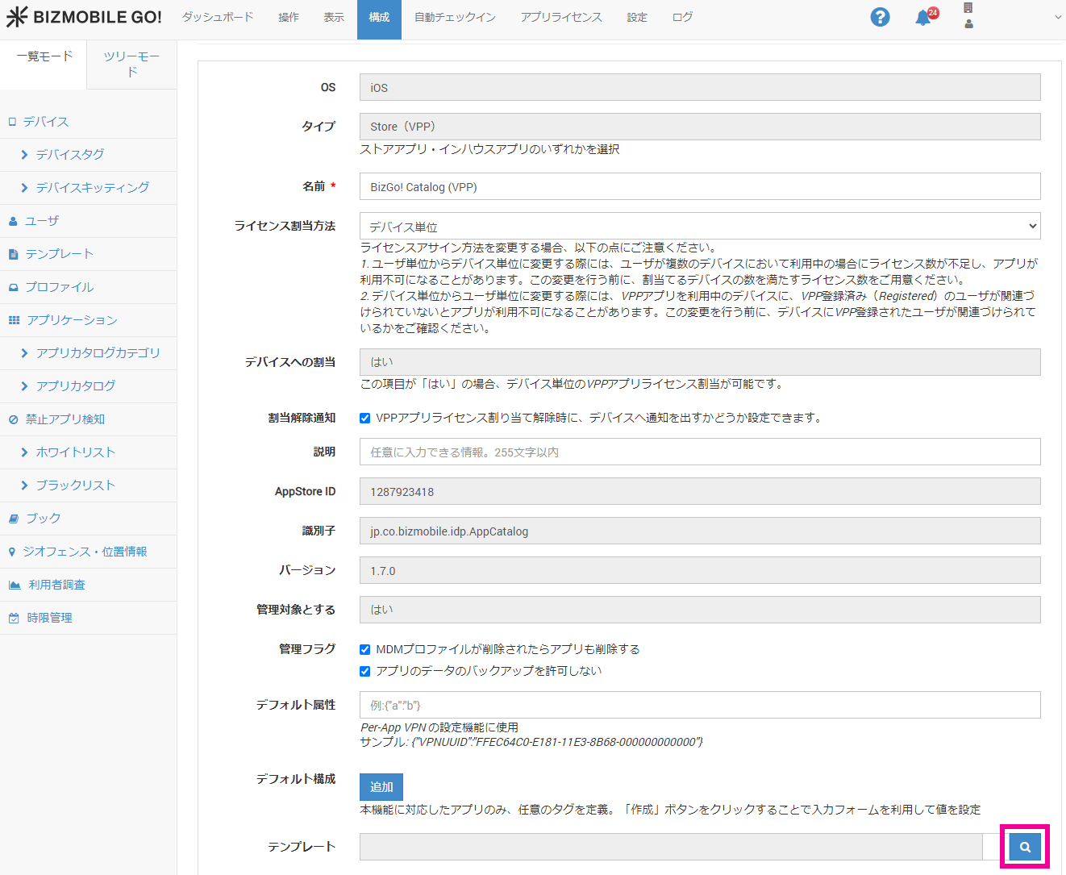Image resolution: width=1066 pixels, height=875 pixels.
Task: Expand アプリカタログカテゴリ in sidebar
Action: click(98, 353)
